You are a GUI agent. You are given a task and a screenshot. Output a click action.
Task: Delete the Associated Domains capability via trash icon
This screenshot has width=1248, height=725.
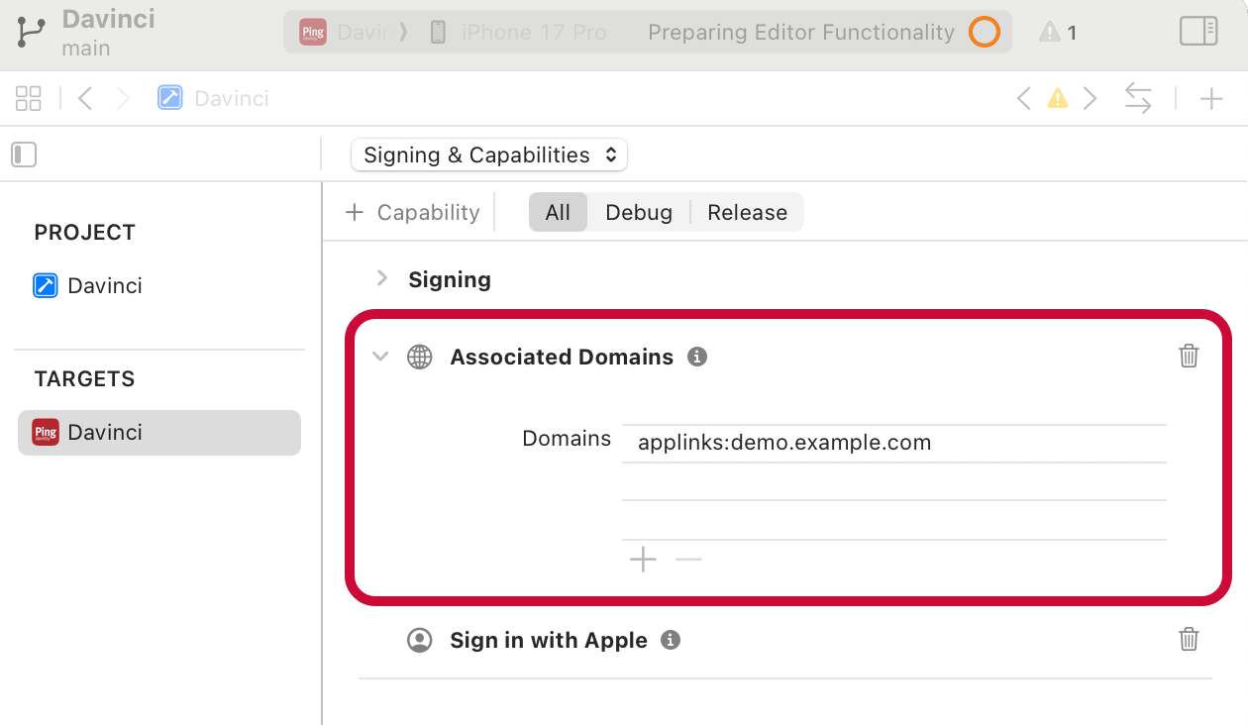[1189, 356]
